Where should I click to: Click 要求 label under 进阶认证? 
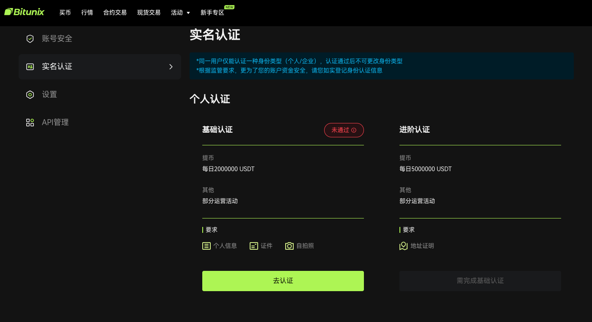(x=409, y=230)
